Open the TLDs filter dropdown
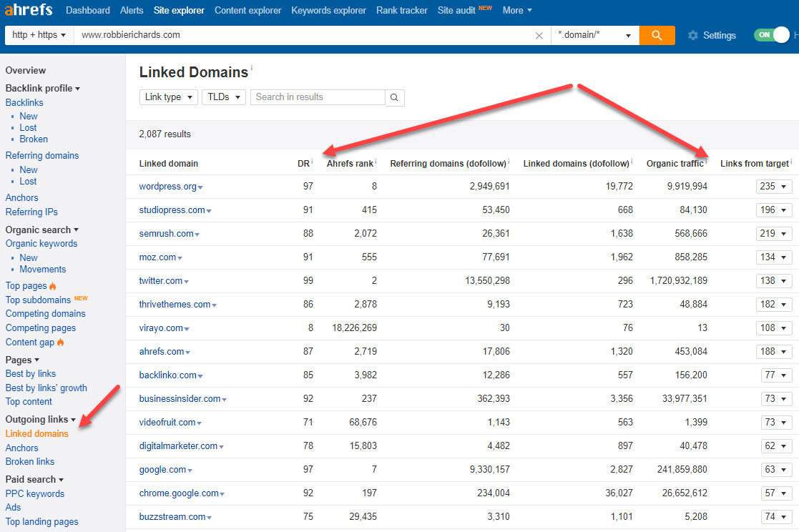 (x=224, y=97)
